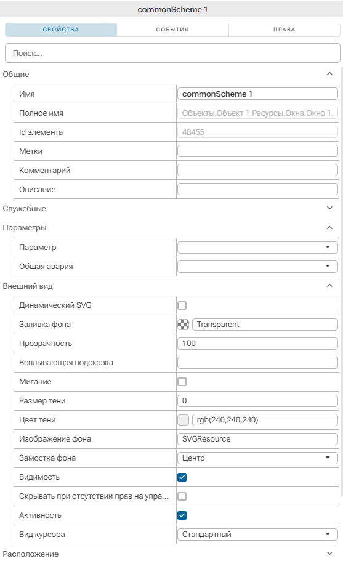343x561 pixels.
Task: Switch to the Права tab
Action: coord(284,30)
